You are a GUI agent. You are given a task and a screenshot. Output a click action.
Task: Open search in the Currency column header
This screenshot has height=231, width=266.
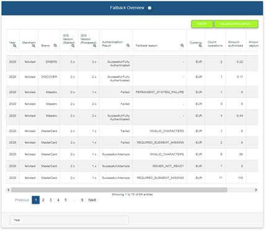coord(200,46)
